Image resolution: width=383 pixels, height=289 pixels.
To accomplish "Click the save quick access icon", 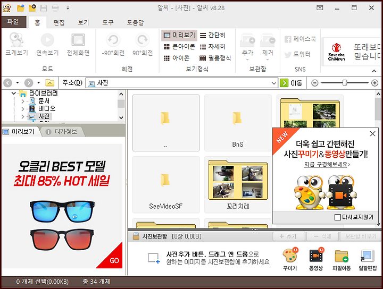I will 44,8.
